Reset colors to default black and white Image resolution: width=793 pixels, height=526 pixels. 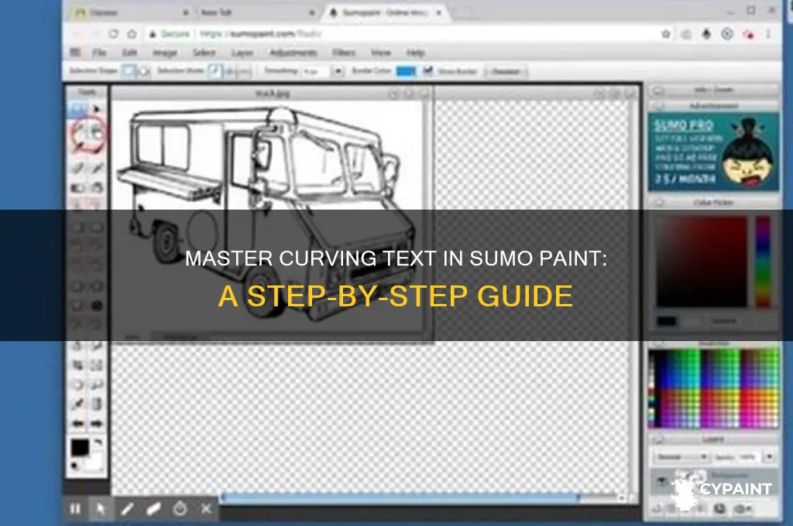point(75,465)
